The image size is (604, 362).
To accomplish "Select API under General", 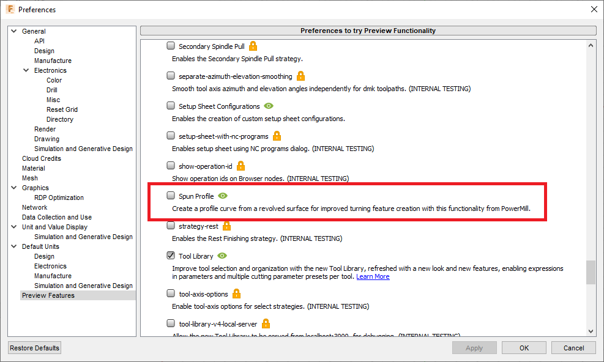I will coord(39,41).
